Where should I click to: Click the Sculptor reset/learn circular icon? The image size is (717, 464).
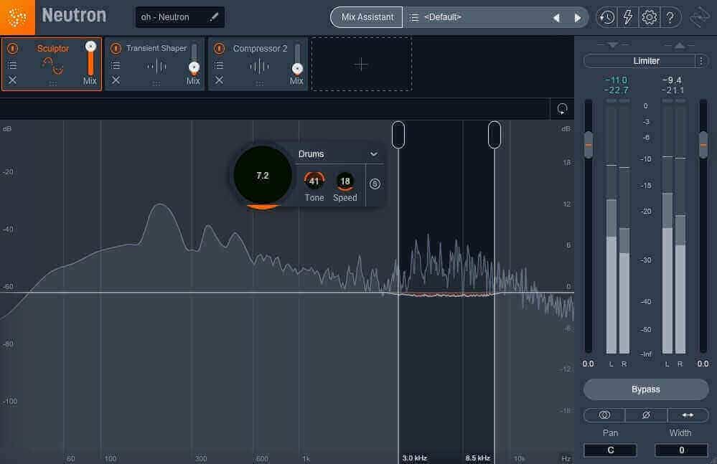click(x=562, y=109)
